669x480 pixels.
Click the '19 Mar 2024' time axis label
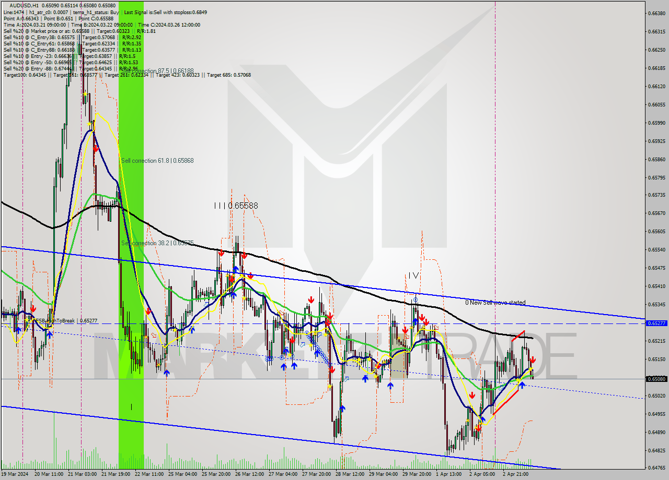click(15, 474)
